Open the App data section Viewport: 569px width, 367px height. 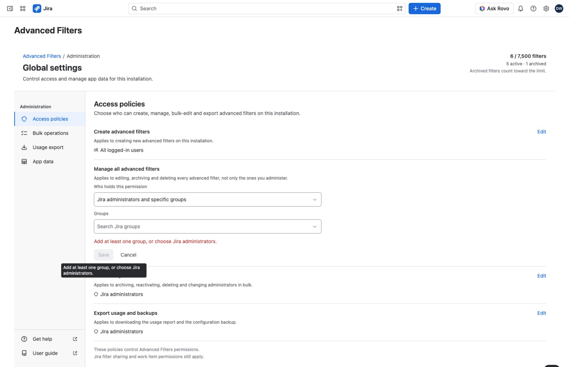[50, 161]
